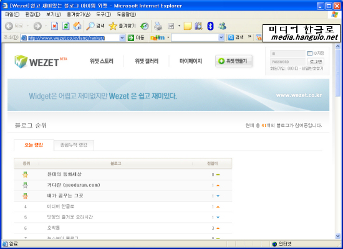Viewport: 343px width, 249px height.
Task: Click the browser Back arrow button
Action: click(9, 26)
